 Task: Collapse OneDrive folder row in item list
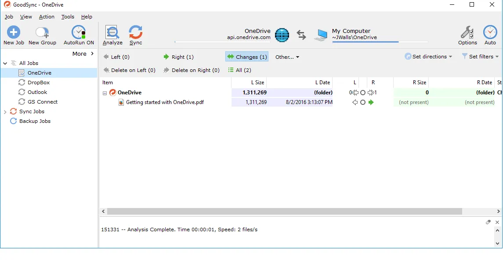[x=105, y=93]
